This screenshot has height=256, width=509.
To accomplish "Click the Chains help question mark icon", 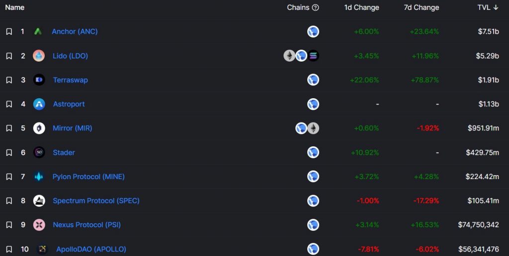I will click(315, 7).
